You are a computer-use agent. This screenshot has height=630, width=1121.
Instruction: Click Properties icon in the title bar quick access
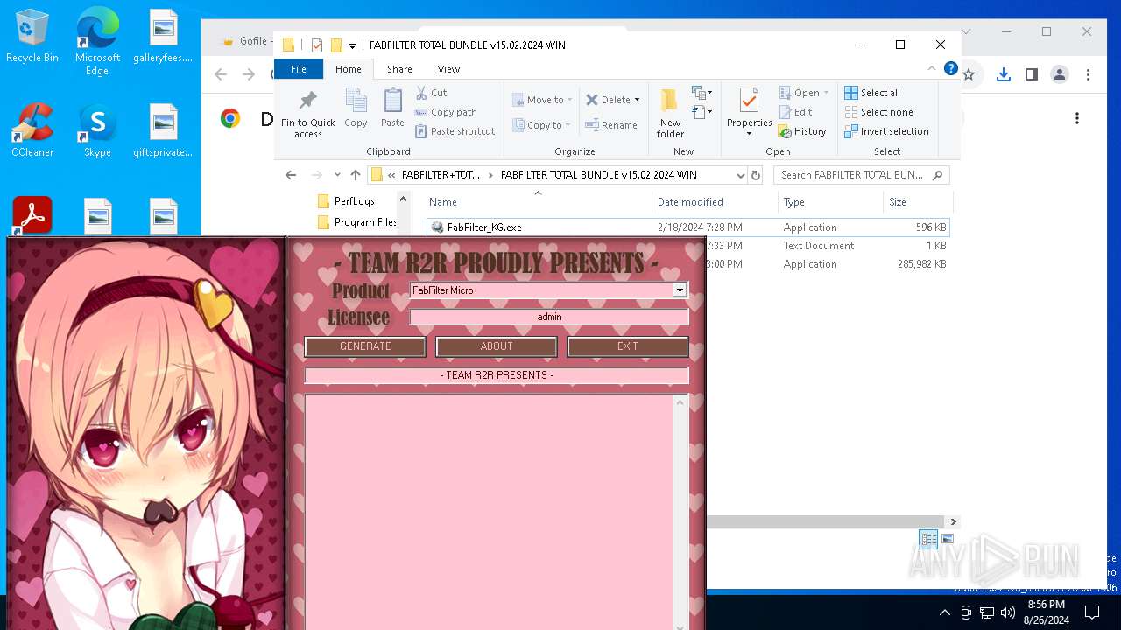(317, 45)
